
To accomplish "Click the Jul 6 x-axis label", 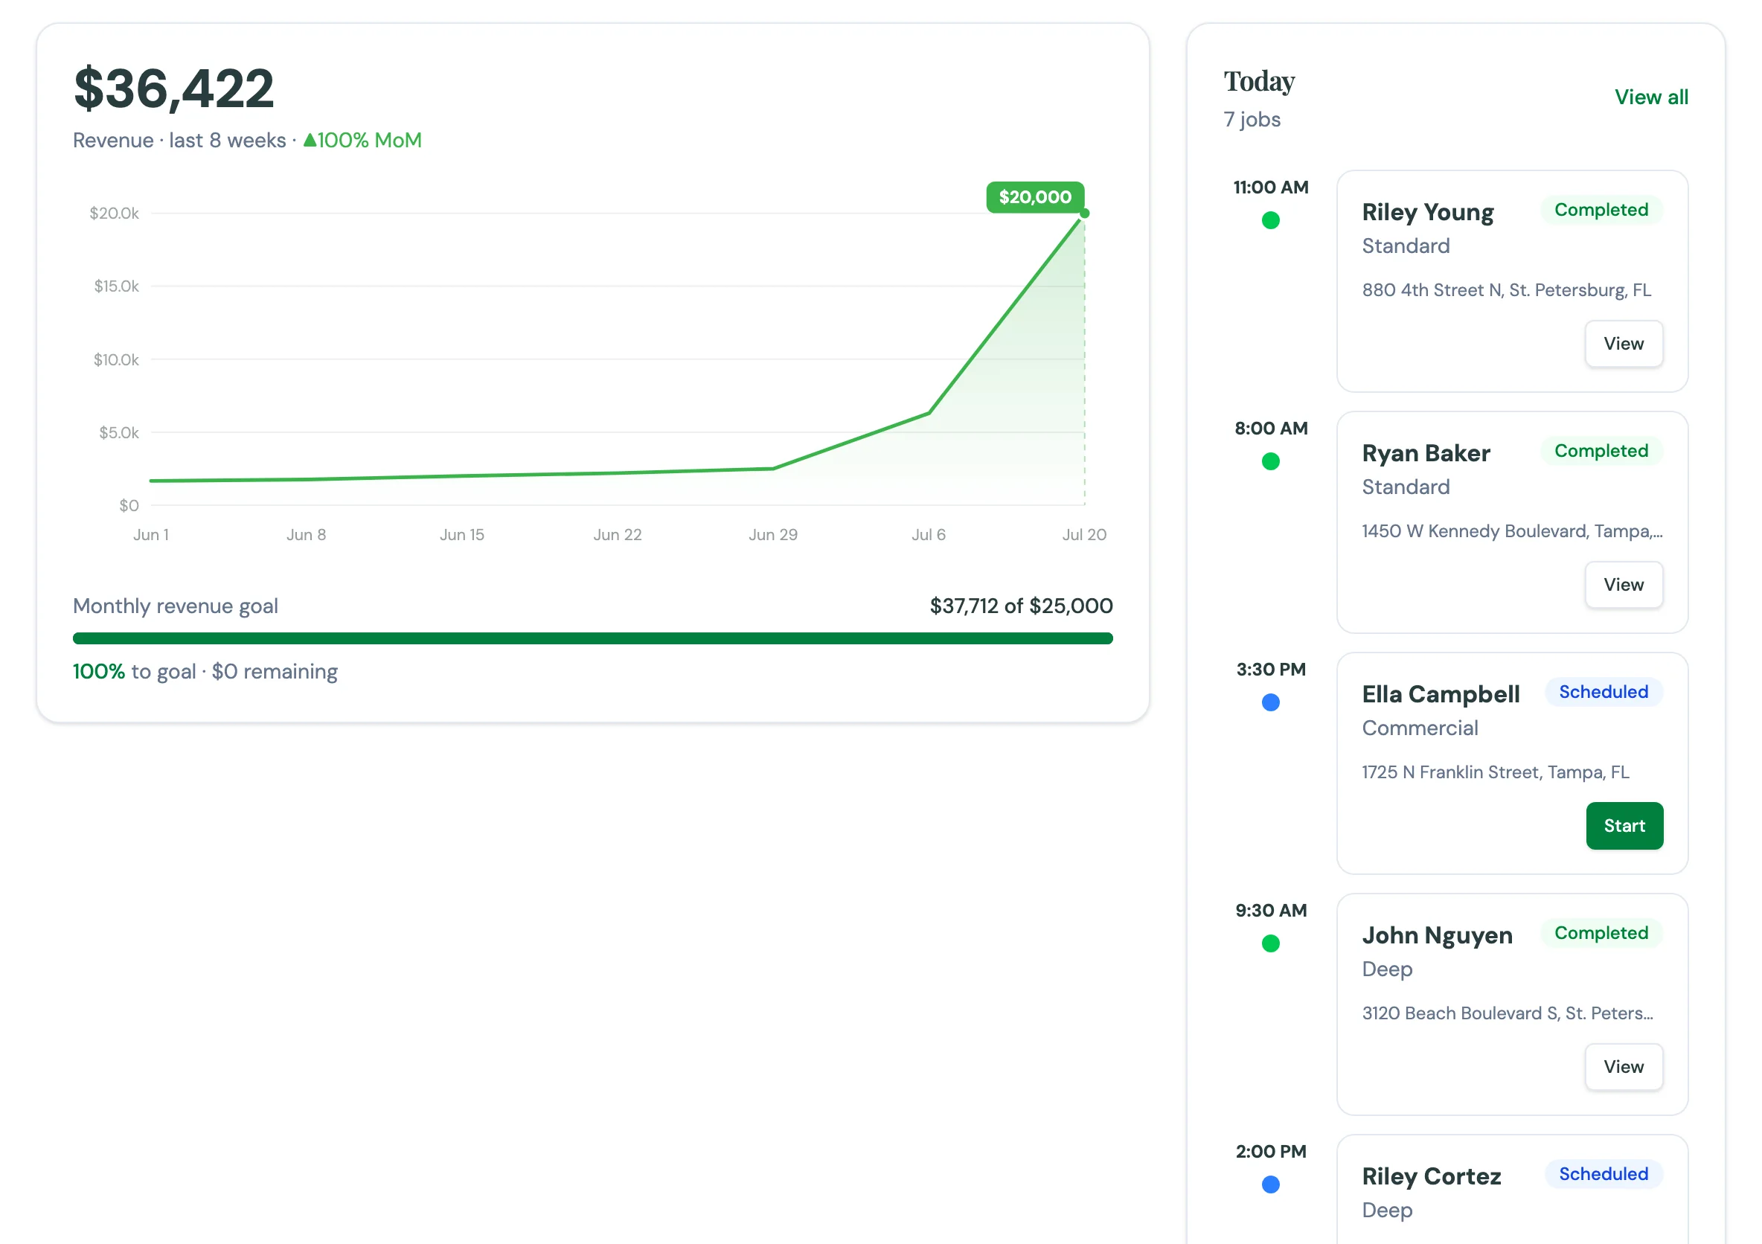I will point(928,535).
